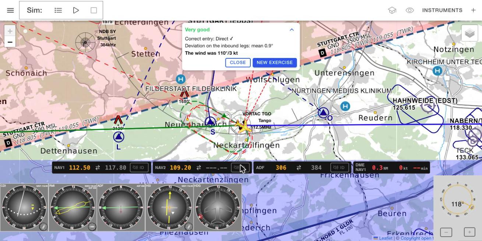Click the Stuttgart CTR class D badge near Notzingen
This screenshot has width=482, height=241.
323,53
